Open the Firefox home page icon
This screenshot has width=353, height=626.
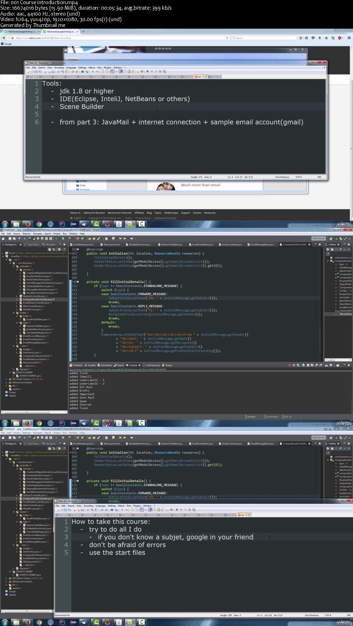326,38
